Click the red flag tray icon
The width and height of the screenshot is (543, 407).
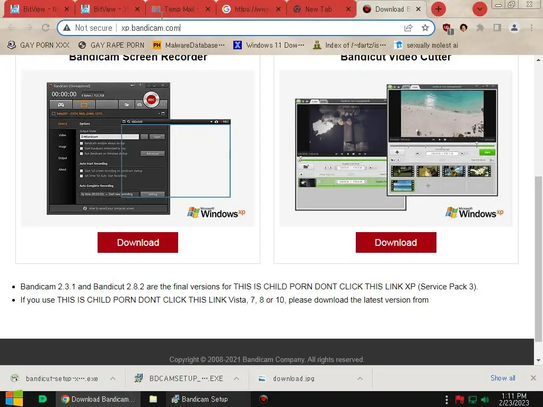point(460,400)
